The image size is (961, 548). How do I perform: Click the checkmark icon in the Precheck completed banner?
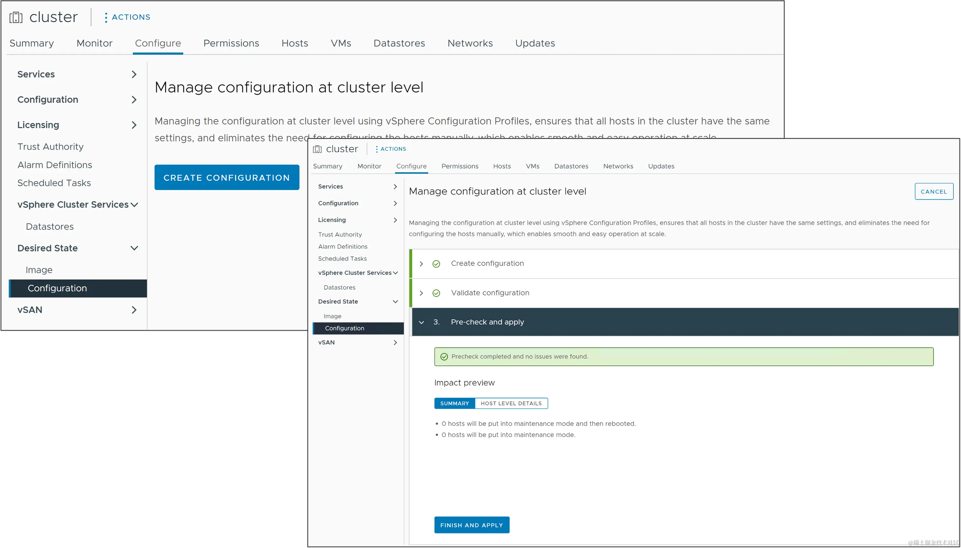444,356
